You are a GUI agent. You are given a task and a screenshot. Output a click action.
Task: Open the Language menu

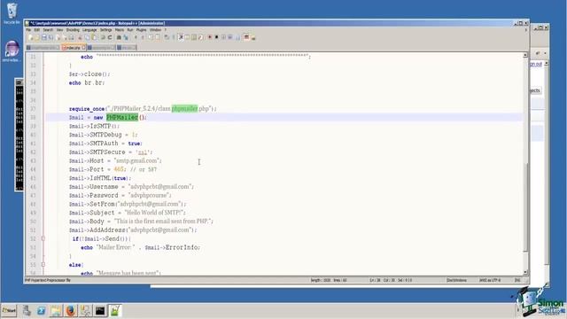(x=89, y=30)
